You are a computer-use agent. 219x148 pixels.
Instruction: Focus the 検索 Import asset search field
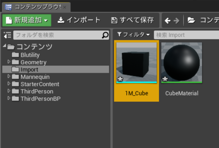point(186,35)
